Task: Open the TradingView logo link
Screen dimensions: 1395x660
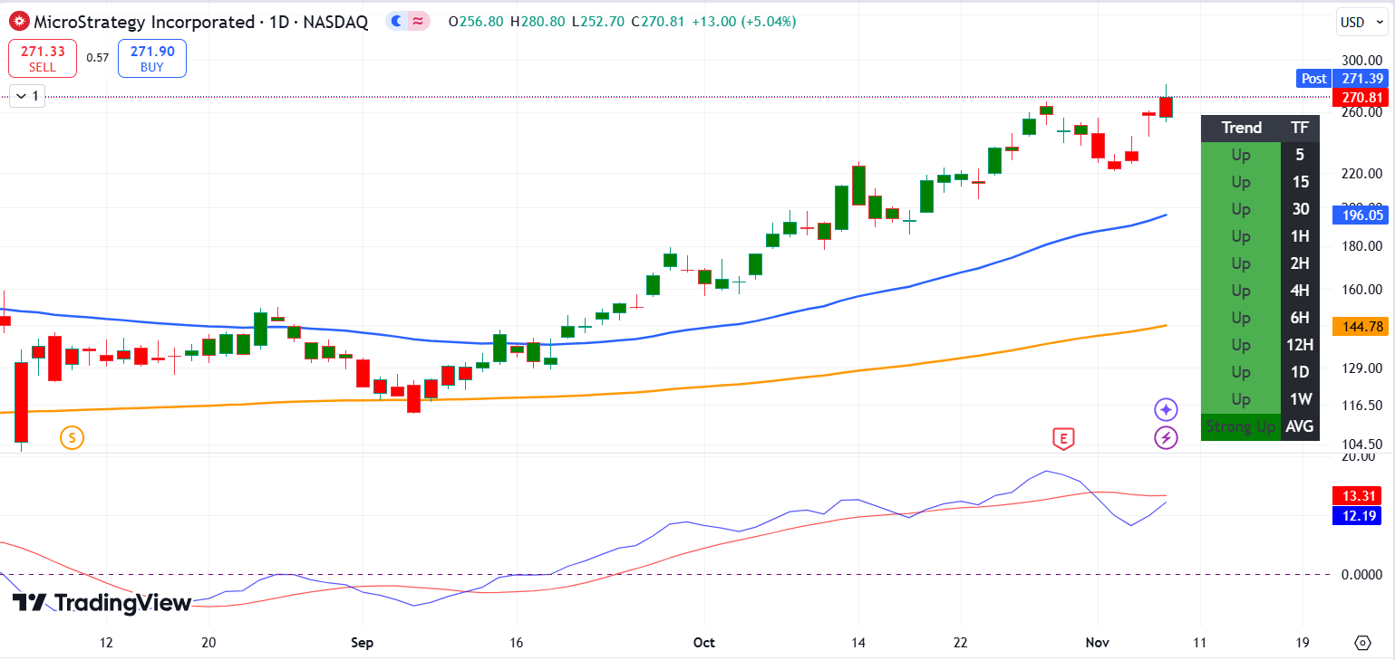Action: click(x=102, y=603)
